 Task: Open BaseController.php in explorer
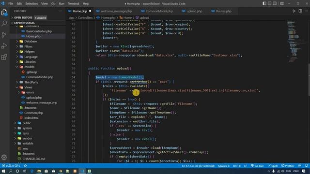click(39, 31)
